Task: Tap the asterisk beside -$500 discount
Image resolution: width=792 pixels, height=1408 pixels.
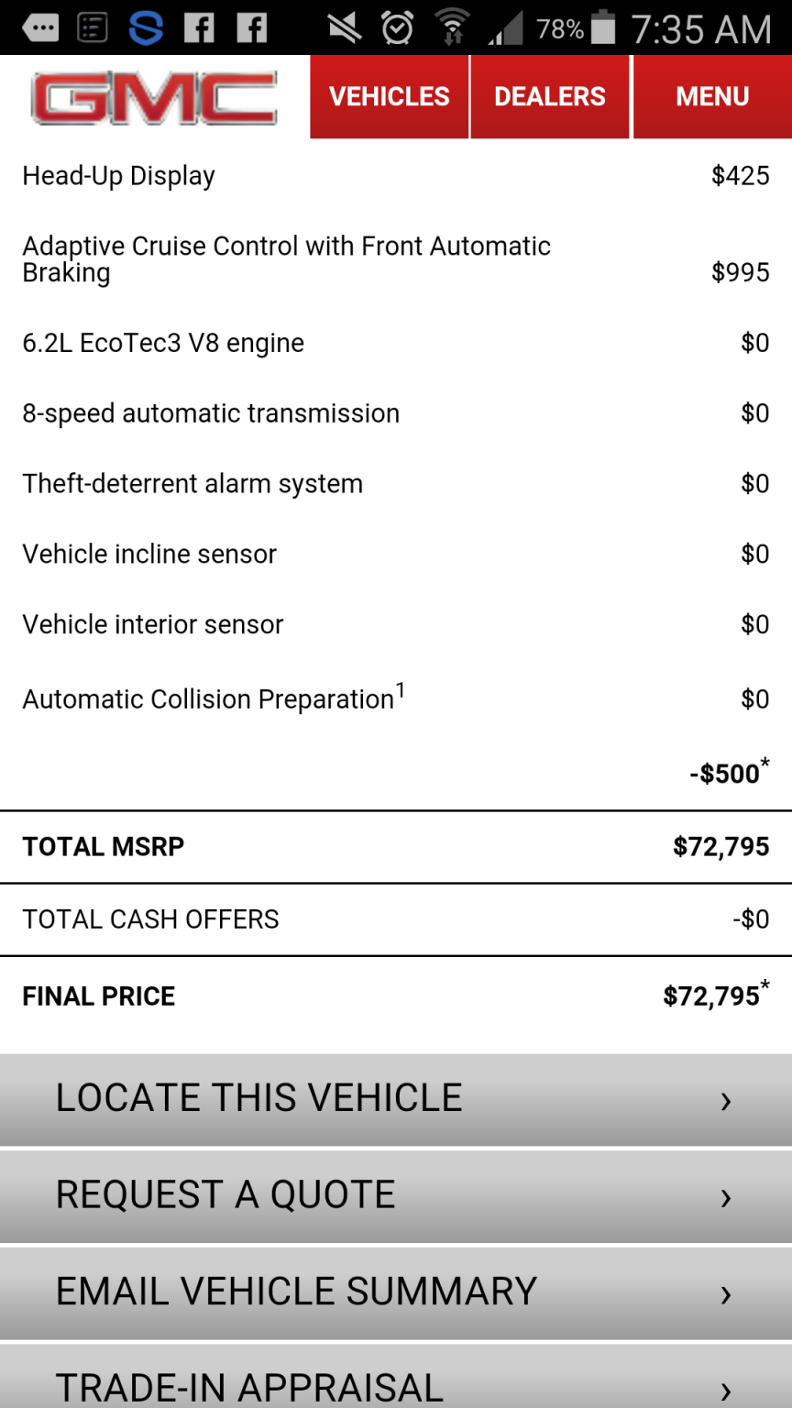Action: click(x=764, y=763)
